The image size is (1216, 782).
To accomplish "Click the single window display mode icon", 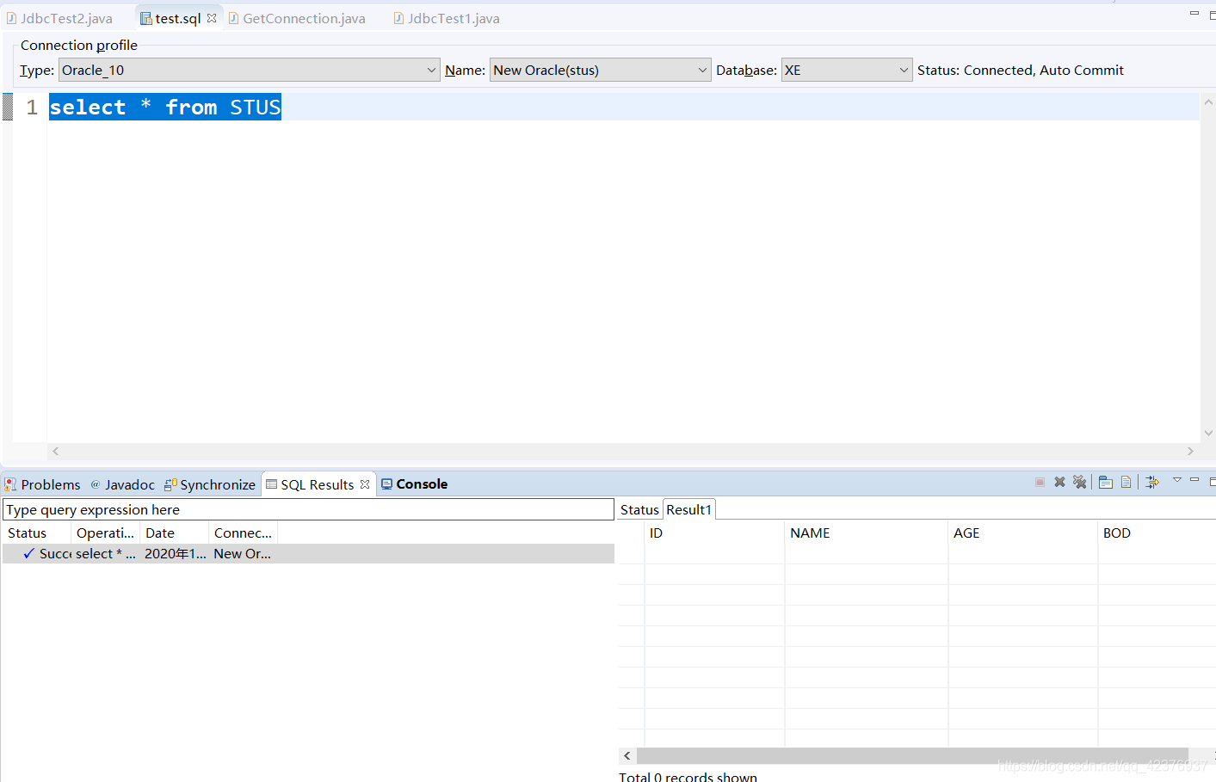I will tap(1106, 483).
